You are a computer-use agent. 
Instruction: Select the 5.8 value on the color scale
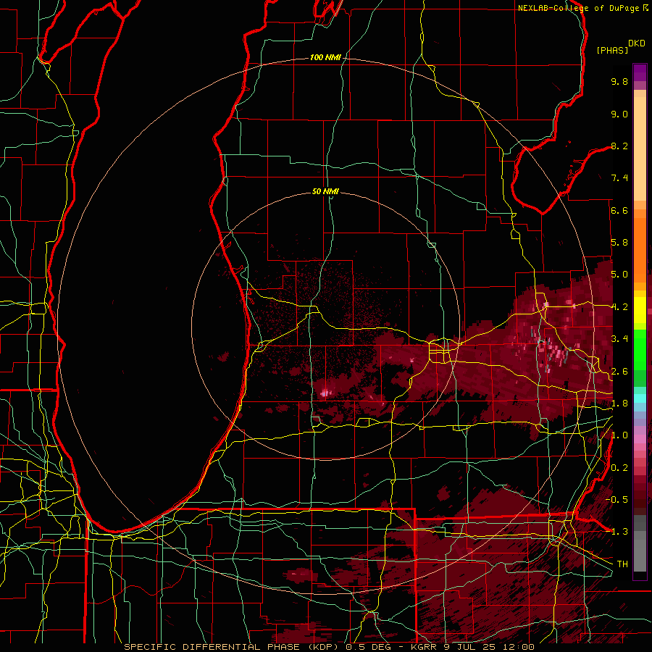tap(619, 243)
